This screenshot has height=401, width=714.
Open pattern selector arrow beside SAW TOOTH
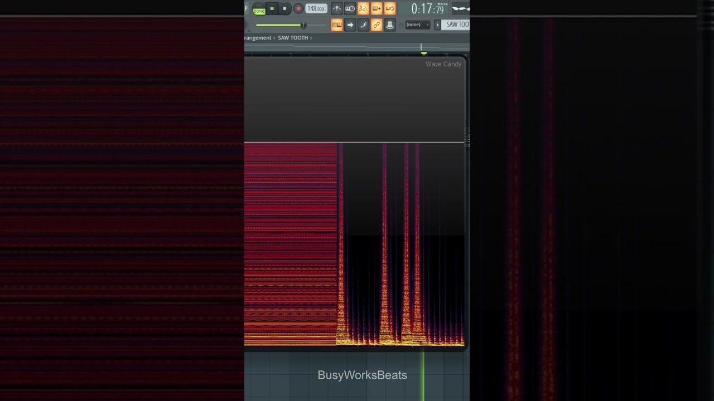(x=438, y=25)
